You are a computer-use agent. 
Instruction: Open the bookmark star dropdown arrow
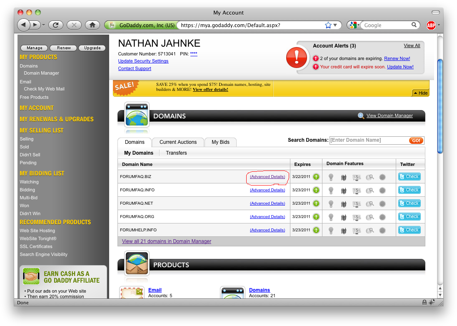tap(335, 25)
